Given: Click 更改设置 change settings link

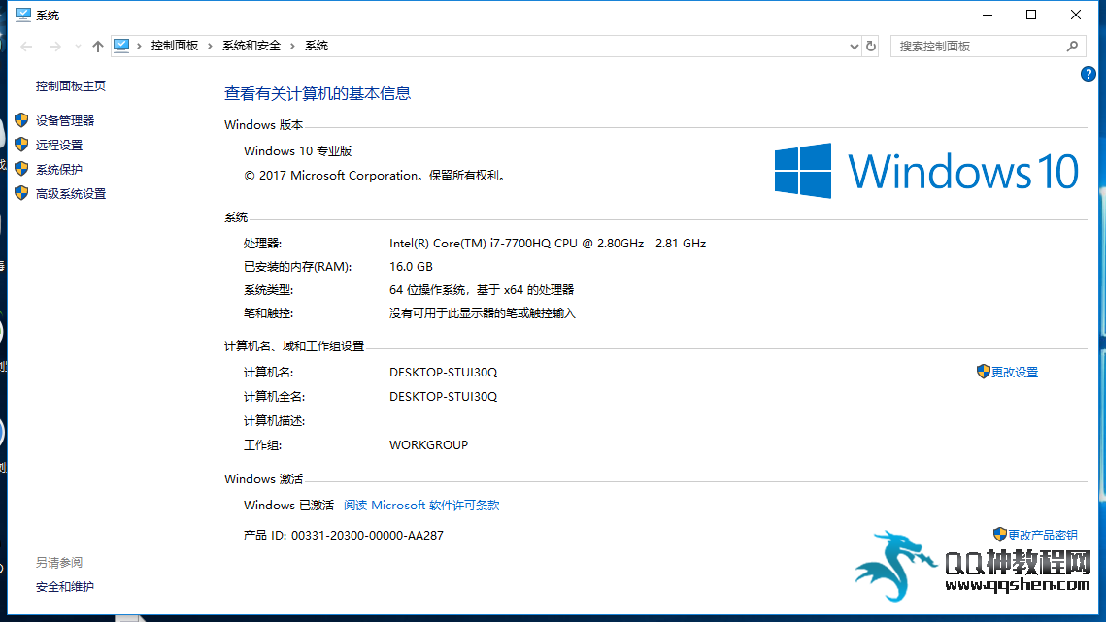Looking at the screenshot, I should 1015,373.
